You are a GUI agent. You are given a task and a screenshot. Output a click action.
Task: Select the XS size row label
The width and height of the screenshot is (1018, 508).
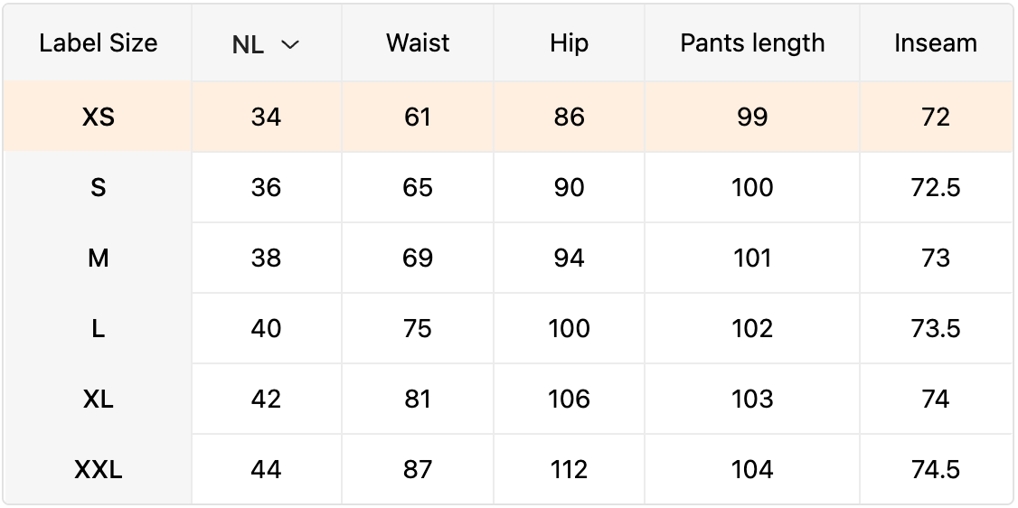click(98, 118)
